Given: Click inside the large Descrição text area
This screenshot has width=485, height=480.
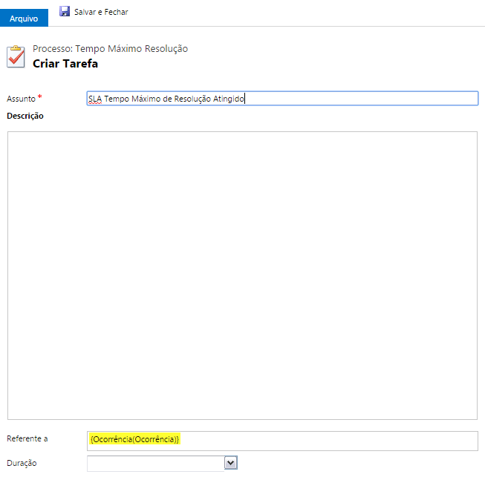Looking at the screenshot, I should pos(242,275).
